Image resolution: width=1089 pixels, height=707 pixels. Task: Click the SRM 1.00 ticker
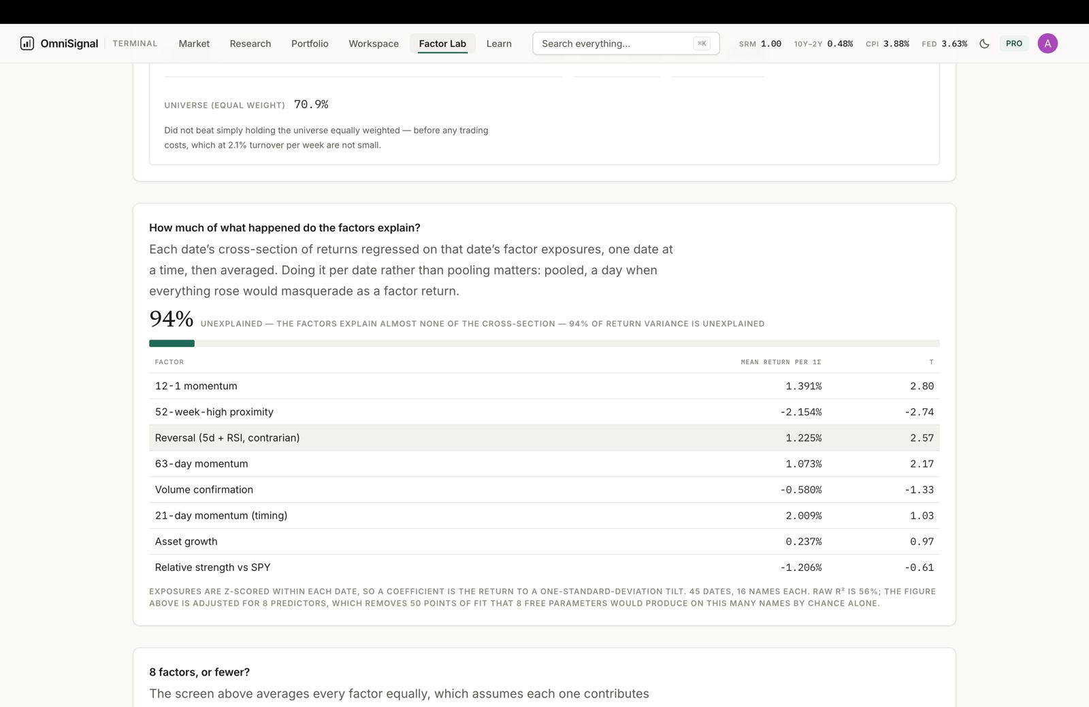pyautogui.click(x=760, y=44)
